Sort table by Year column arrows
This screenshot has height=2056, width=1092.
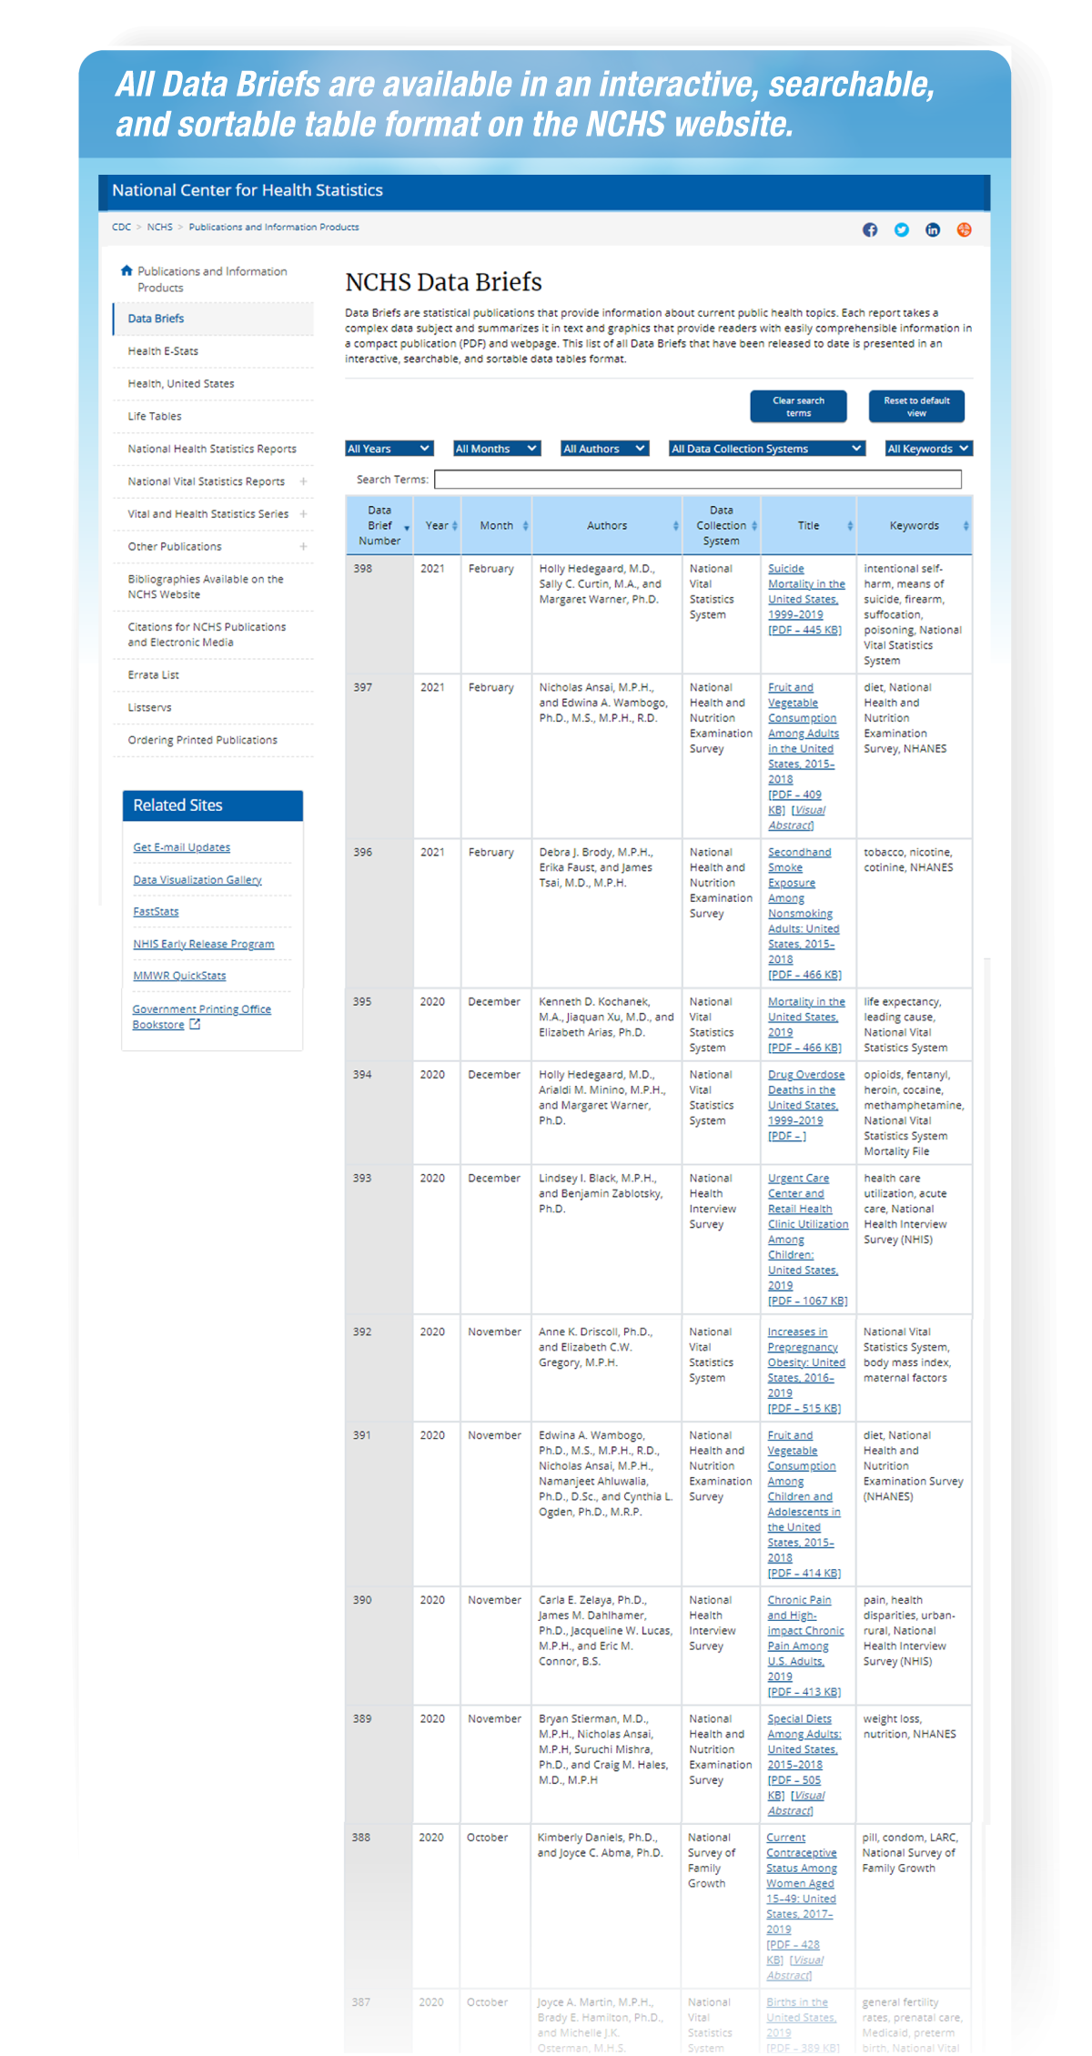click(454, 525)
